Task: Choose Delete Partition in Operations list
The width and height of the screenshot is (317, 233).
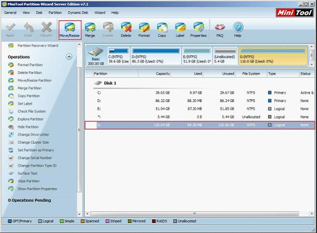Action: point(29,72)
